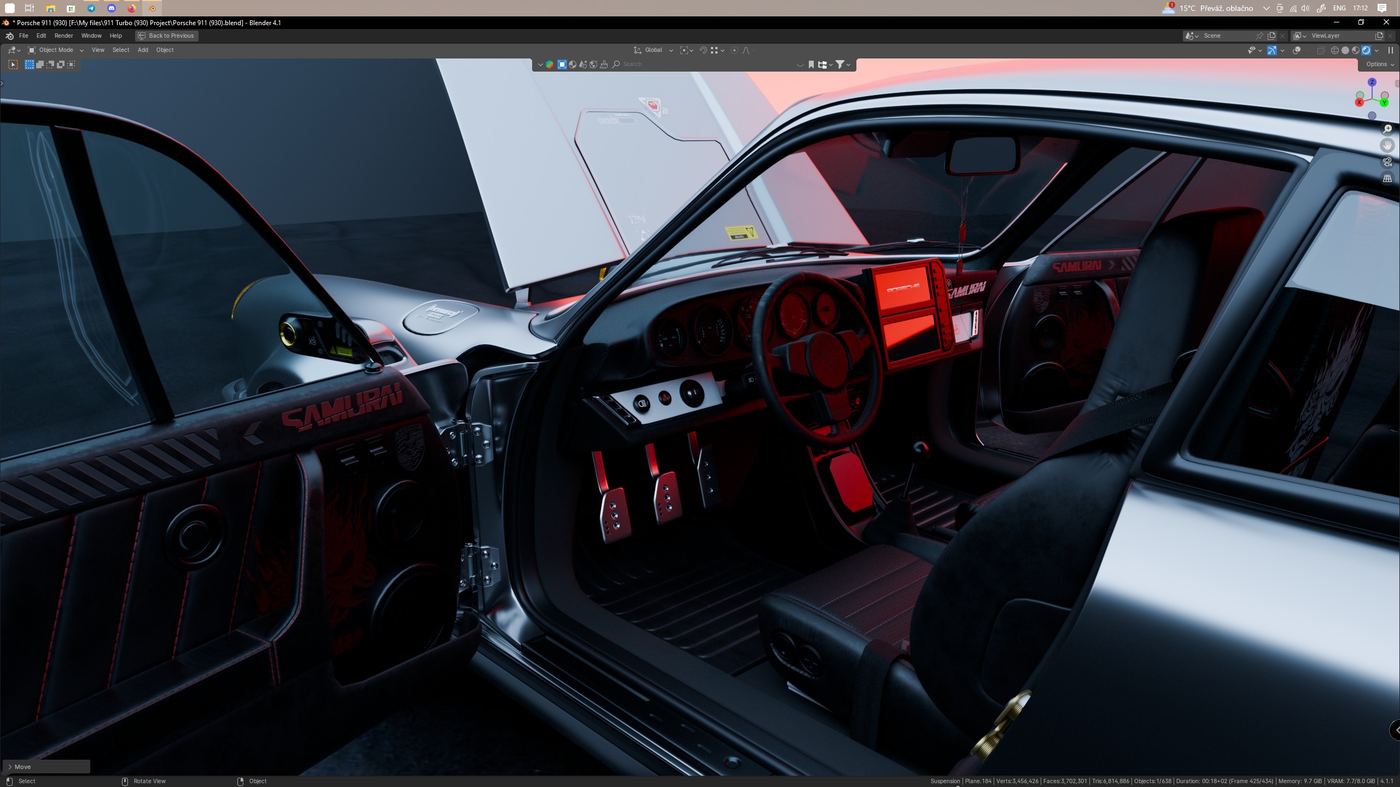Toggle camera view icon in viewport
Viewport: 1400px width, 787px height.
tap(1387, 162)
